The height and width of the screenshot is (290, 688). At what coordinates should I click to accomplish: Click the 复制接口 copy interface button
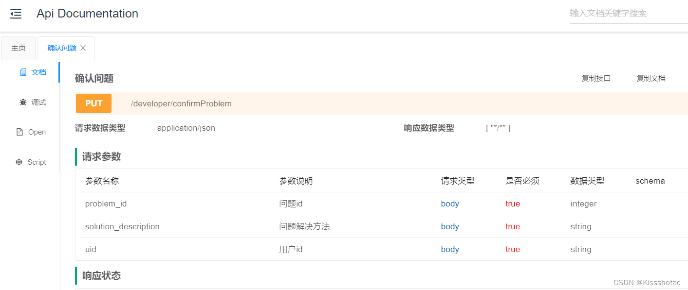pos(596,78)
